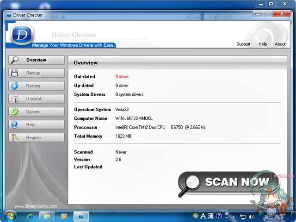The width and height of the screenshot is (296, 222).
Task: Open the Help menu at top right
Action: (263, 44)
